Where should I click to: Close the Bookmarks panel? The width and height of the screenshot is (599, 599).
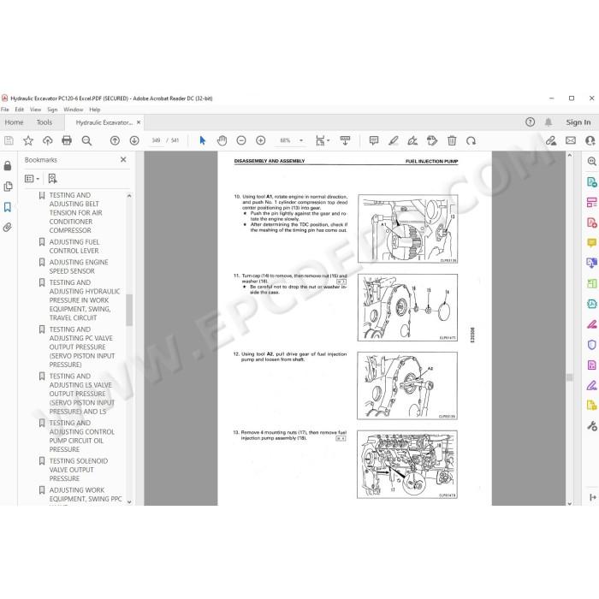pyautogui.click(x=123, y=160)
